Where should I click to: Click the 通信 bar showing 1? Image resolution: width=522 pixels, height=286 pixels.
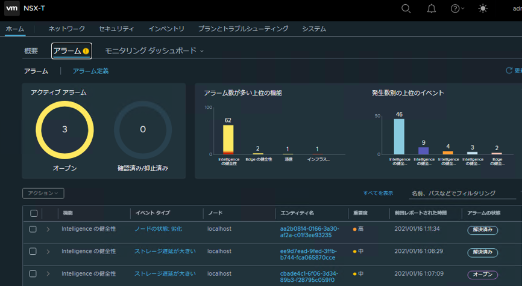click(288, 154)
